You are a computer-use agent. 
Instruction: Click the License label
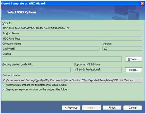tap(7, 54)
